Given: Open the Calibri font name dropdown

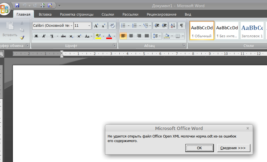Looking at the screenshot, I should coord(71,26).
